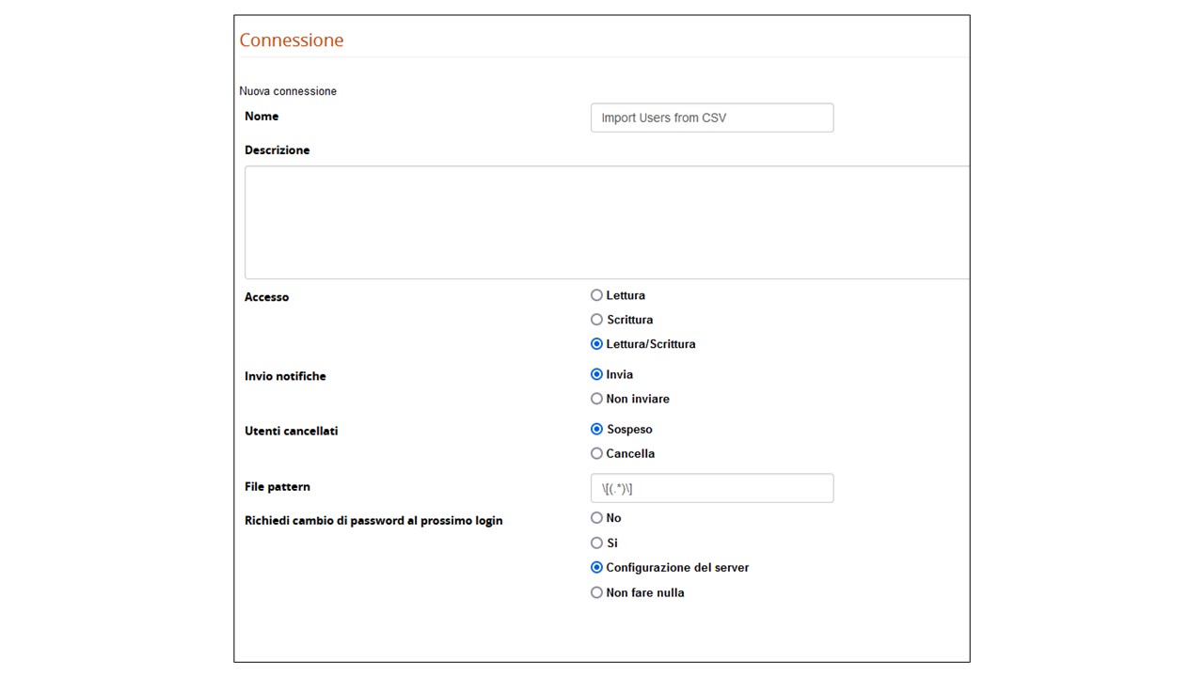Select Lettura/Scrittura access mode
Viewport: 1204px width, 677px height.
coord(596,344)
